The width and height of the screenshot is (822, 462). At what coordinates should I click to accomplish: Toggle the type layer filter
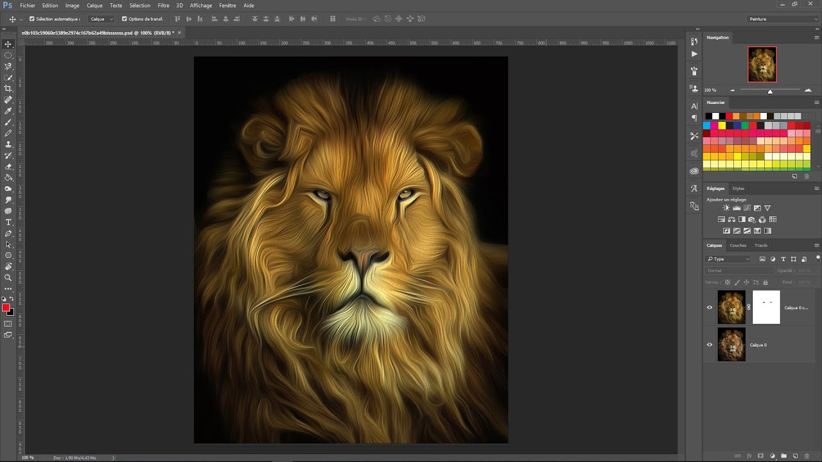(783, 259)
